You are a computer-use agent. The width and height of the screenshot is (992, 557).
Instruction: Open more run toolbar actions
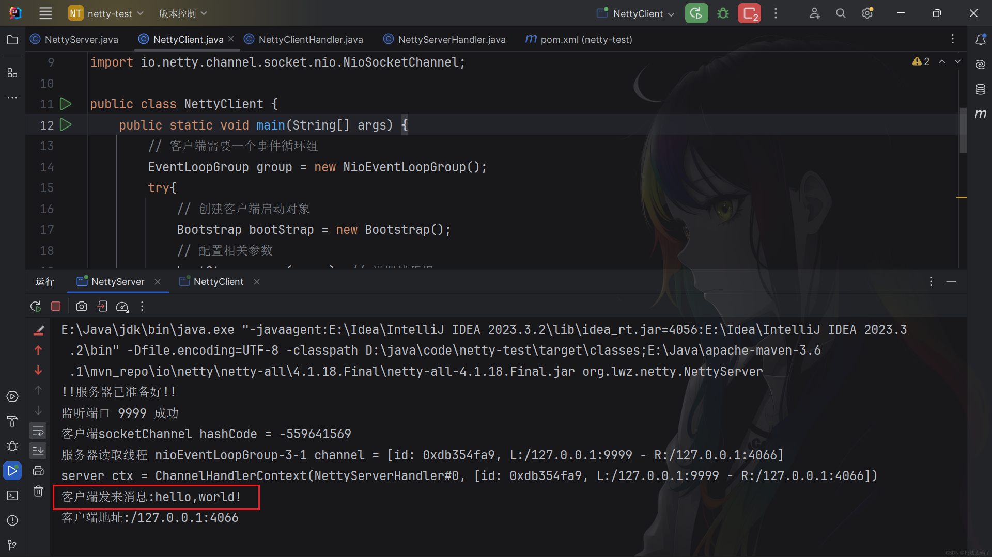click(142, 306)
